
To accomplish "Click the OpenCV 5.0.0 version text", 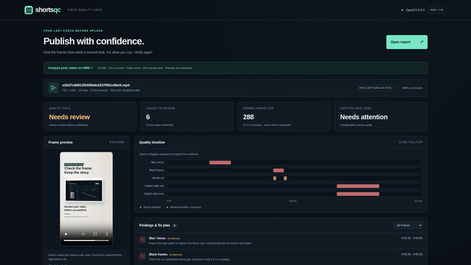I will click(x=415, y=10).
